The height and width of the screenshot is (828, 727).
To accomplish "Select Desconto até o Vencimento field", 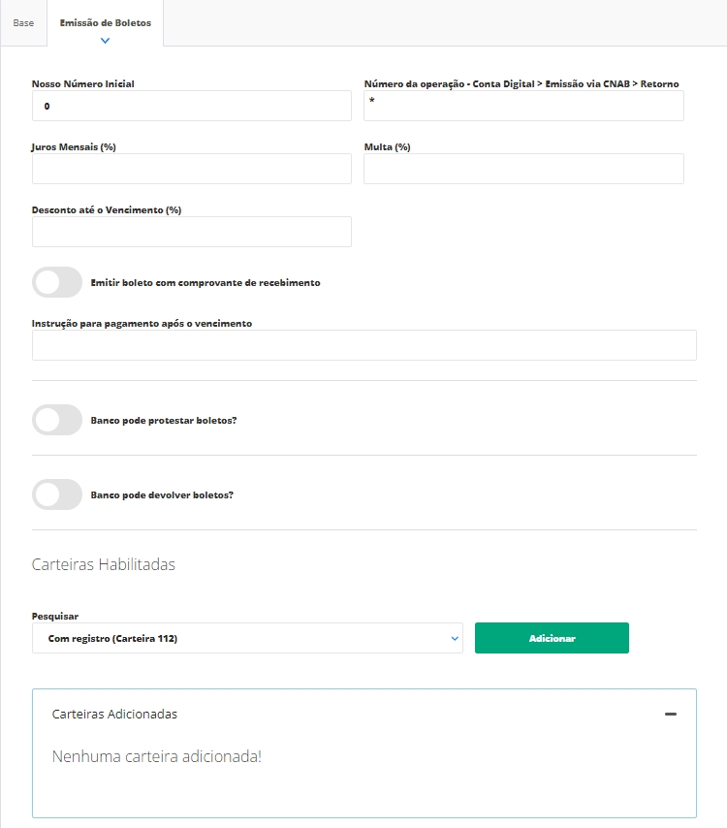I will (191, 232).
